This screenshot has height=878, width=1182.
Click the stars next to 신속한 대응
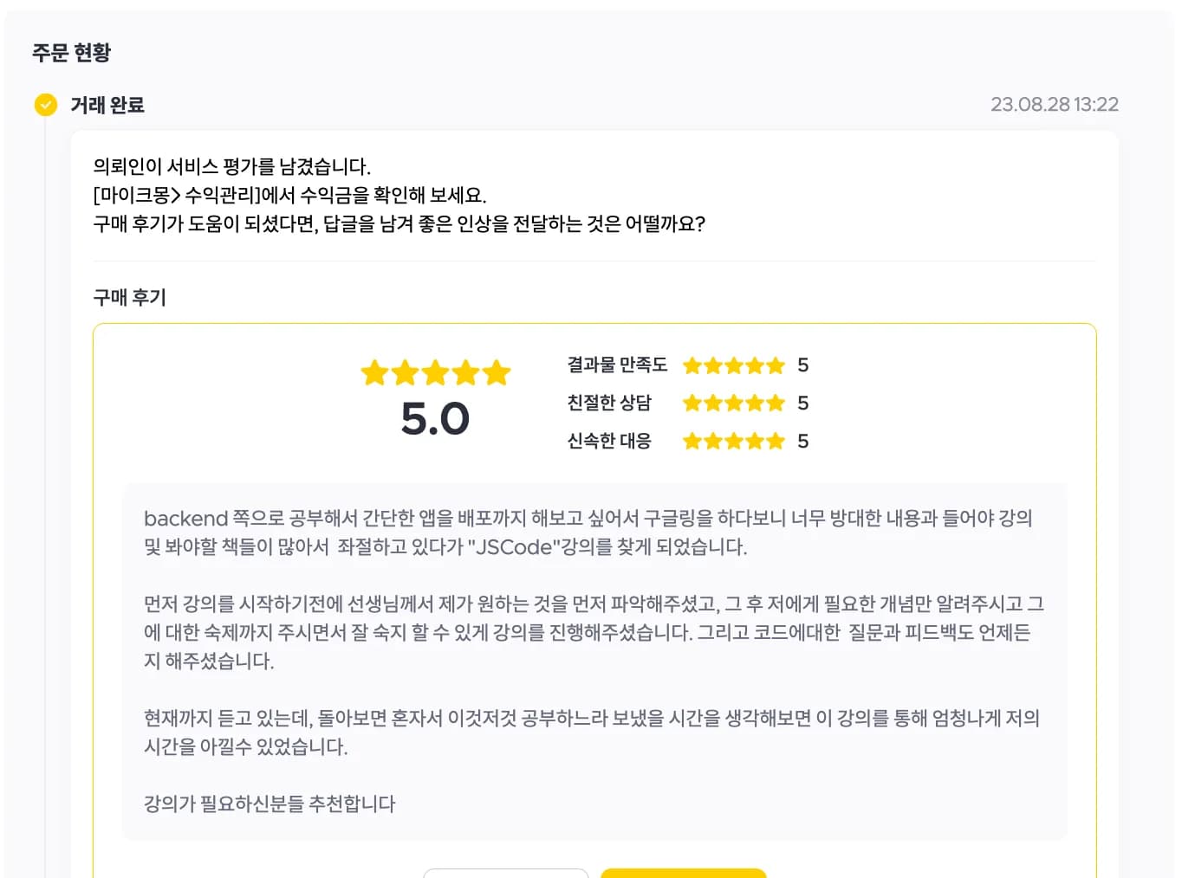click(734, 442)
